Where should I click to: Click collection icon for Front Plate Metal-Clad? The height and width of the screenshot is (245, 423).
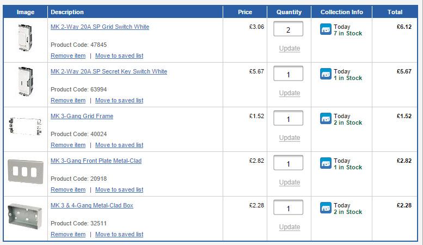point(326,163)
